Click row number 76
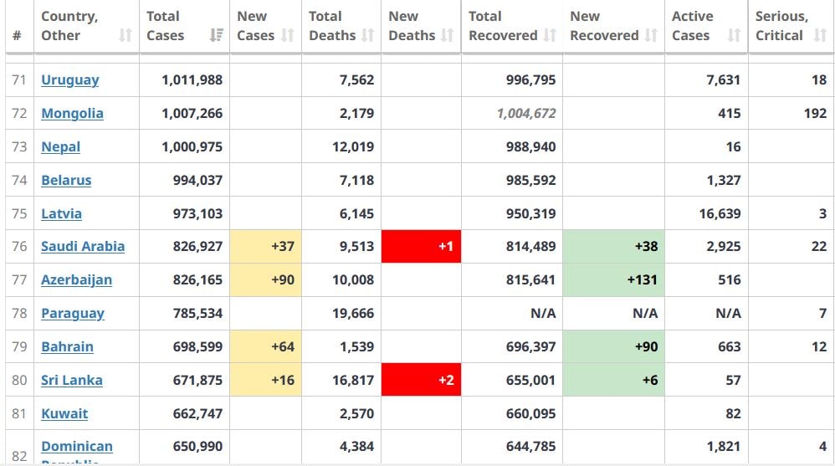Viewport: 835px width, 466px height. [19, 247]
